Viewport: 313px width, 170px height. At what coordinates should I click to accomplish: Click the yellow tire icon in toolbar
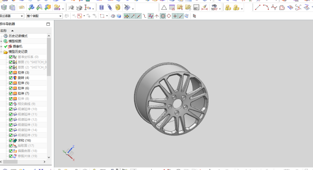point(118,7)
